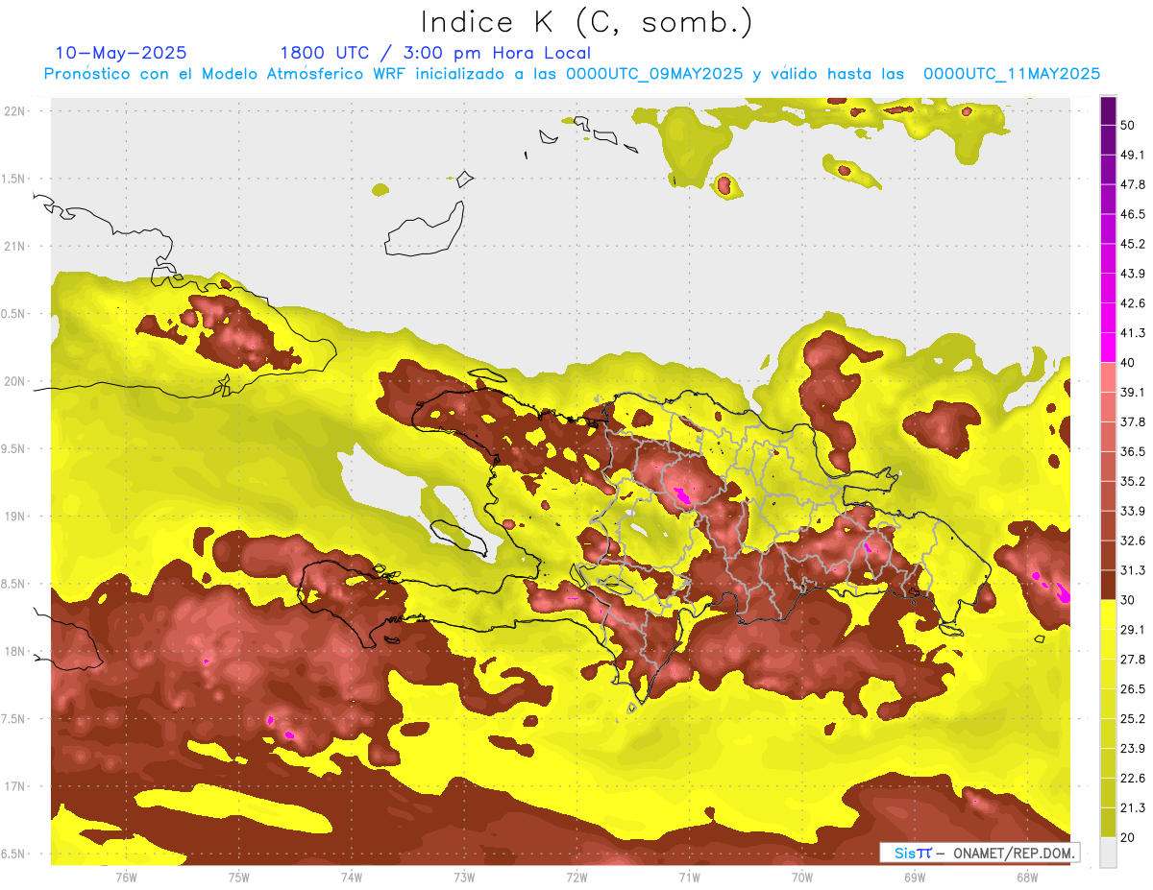Click colorbar value '42.6'

tap(1133, 303)
